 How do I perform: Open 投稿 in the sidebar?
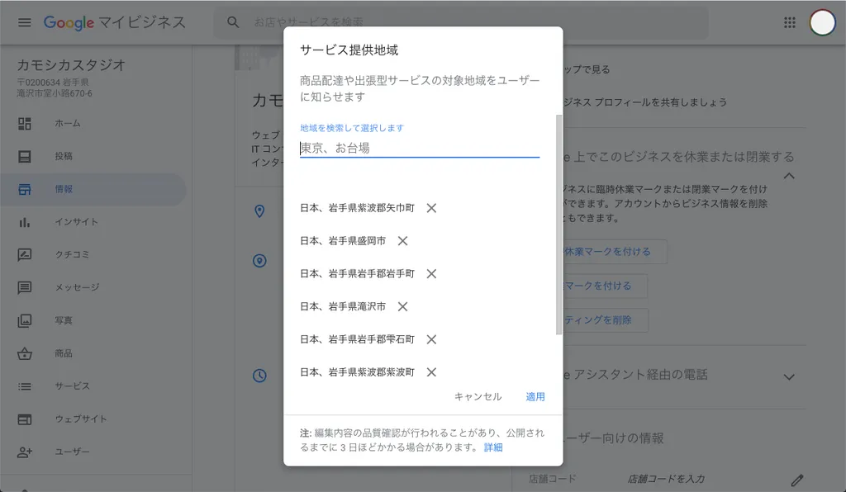(93, 156)
